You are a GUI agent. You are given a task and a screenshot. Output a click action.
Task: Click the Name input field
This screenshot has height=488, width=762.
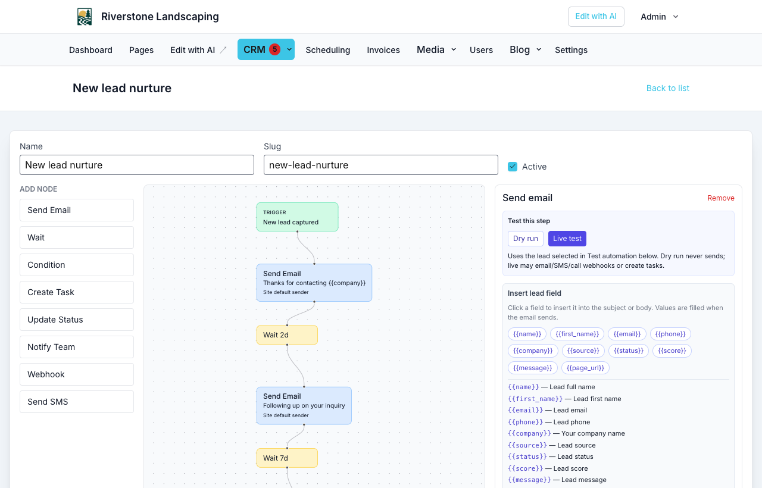(137, 165)
